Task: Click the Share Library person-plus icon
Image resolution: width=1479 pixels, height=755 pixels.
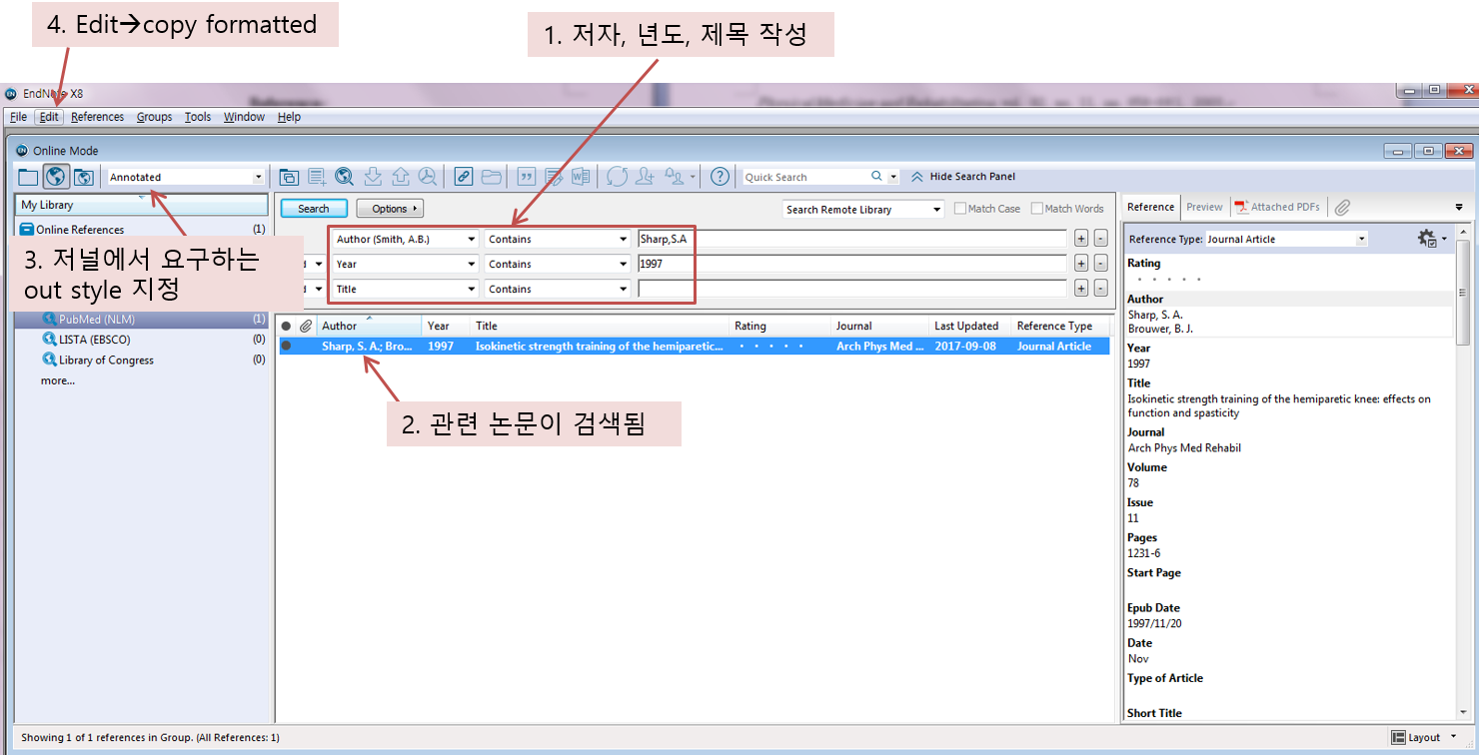Action: pos(645,177)
